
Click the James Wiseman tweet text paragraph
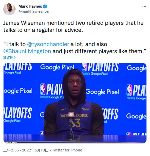pyautogui.click(x=73, y=26)
